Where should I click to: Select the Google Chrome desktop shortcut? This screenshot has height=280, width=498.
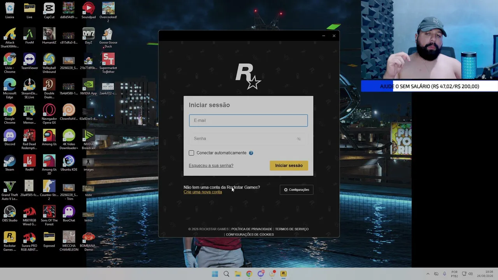(x=10, y=114)
